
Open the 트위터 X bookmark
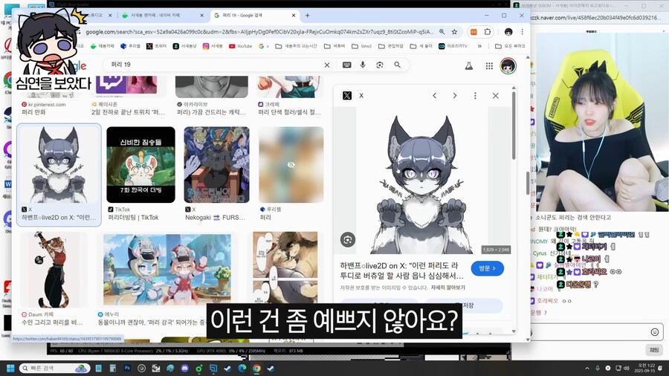157,46
